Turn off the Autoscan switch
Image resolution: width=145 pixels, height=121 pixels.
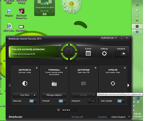click(33, 101)
